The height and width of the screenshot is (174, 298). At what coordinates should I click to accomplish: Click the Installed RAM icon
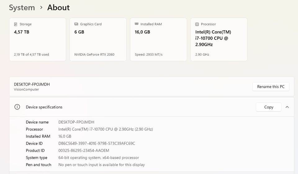click(137, 24)
